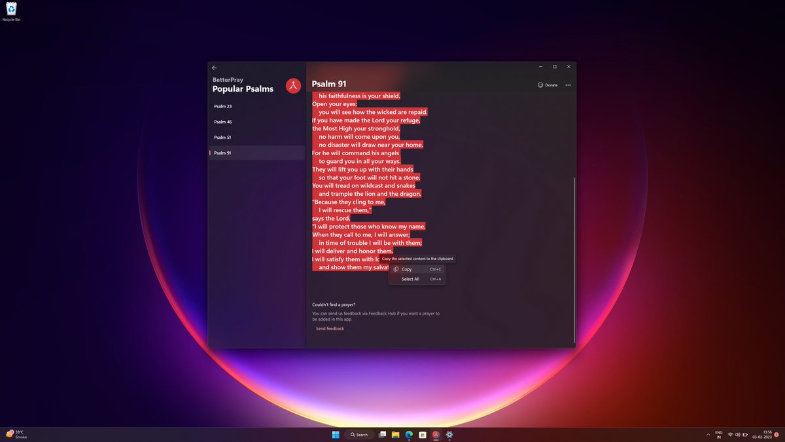Open Microsoft Store from the taskbar
Image resolution: width=785 pixels, height=442 pixels.
(423, 434)
